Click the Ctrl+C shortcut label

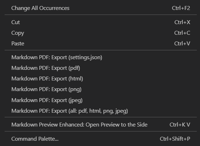182,33
